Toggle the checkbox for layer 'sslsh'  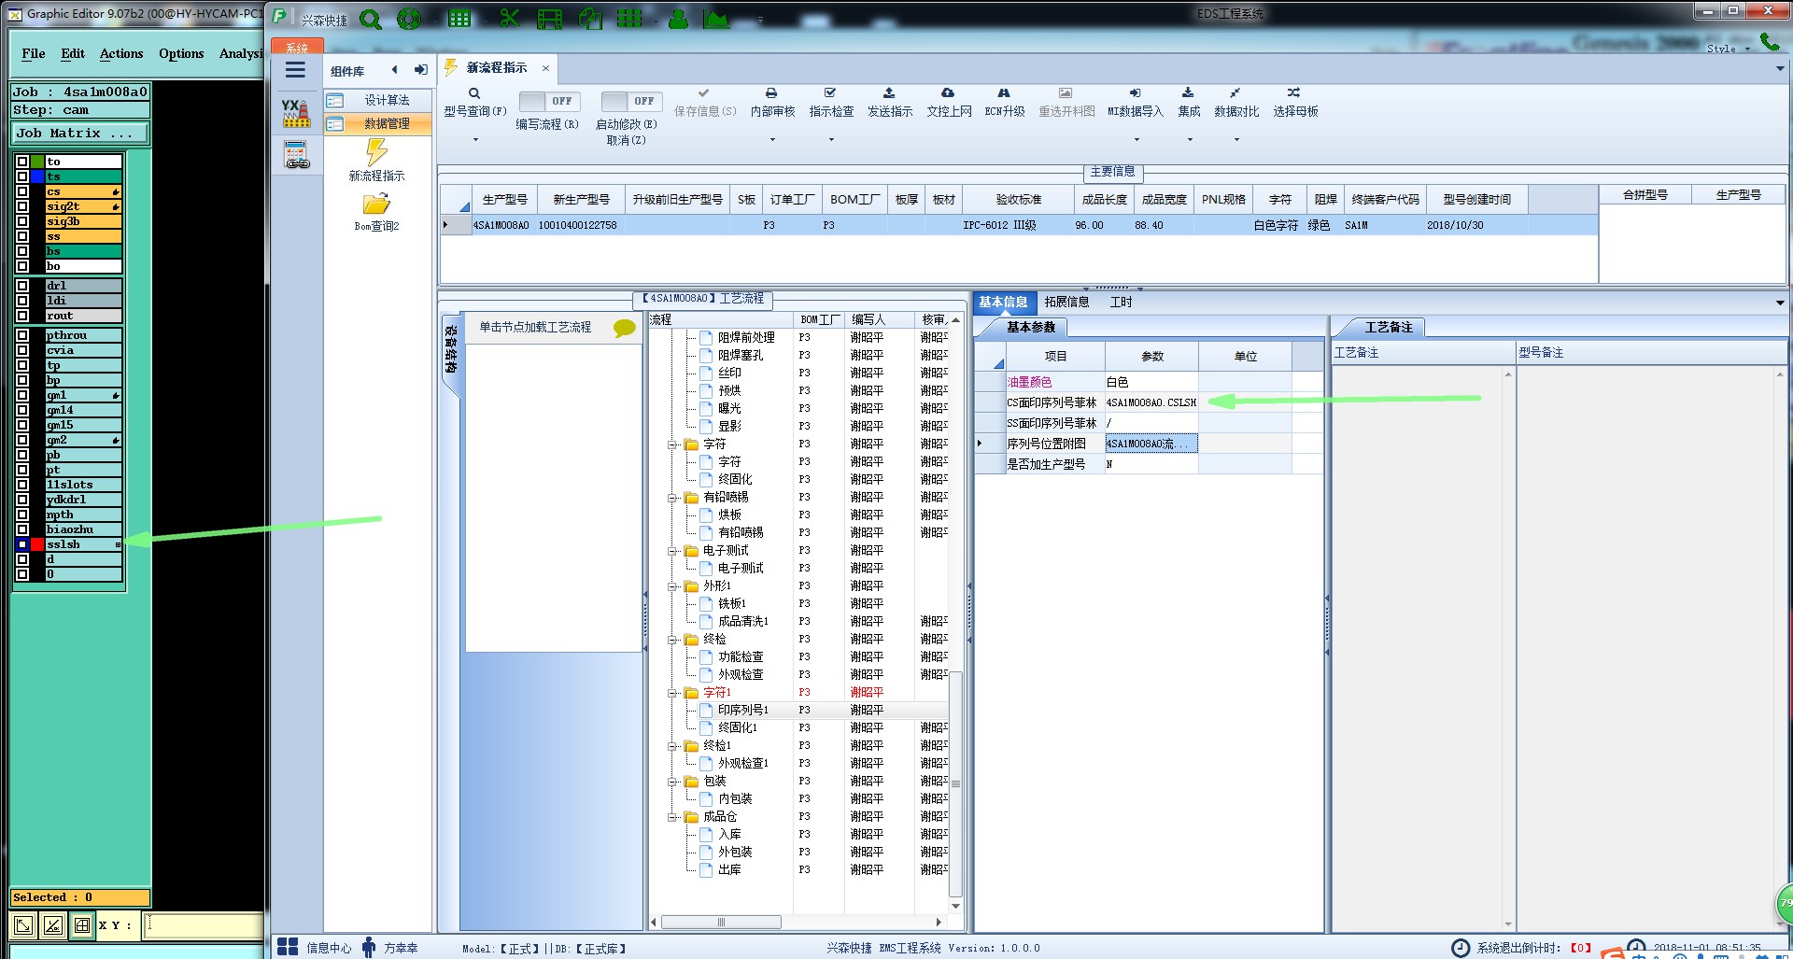pos(22,544)
